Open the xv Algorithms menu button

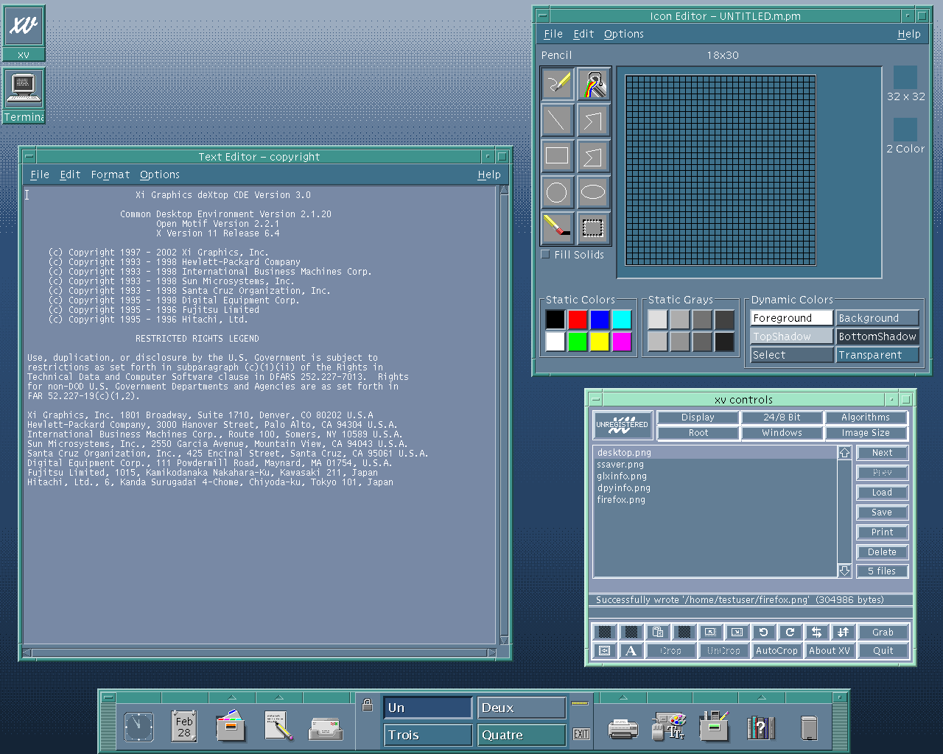click(x=866, y=417)
